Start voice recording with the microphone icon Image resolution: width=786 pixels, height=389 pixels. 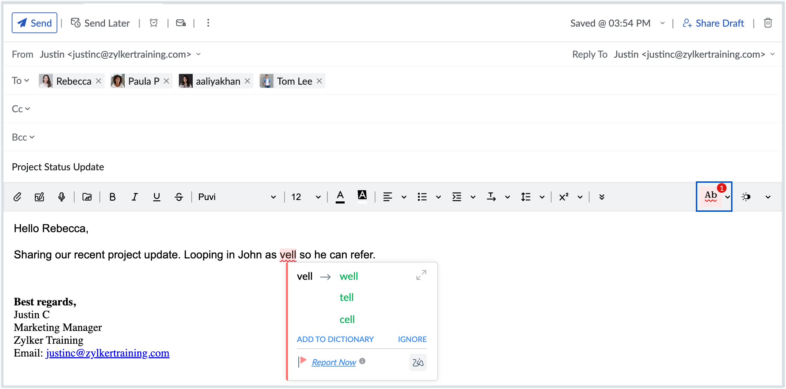(62, 197)
